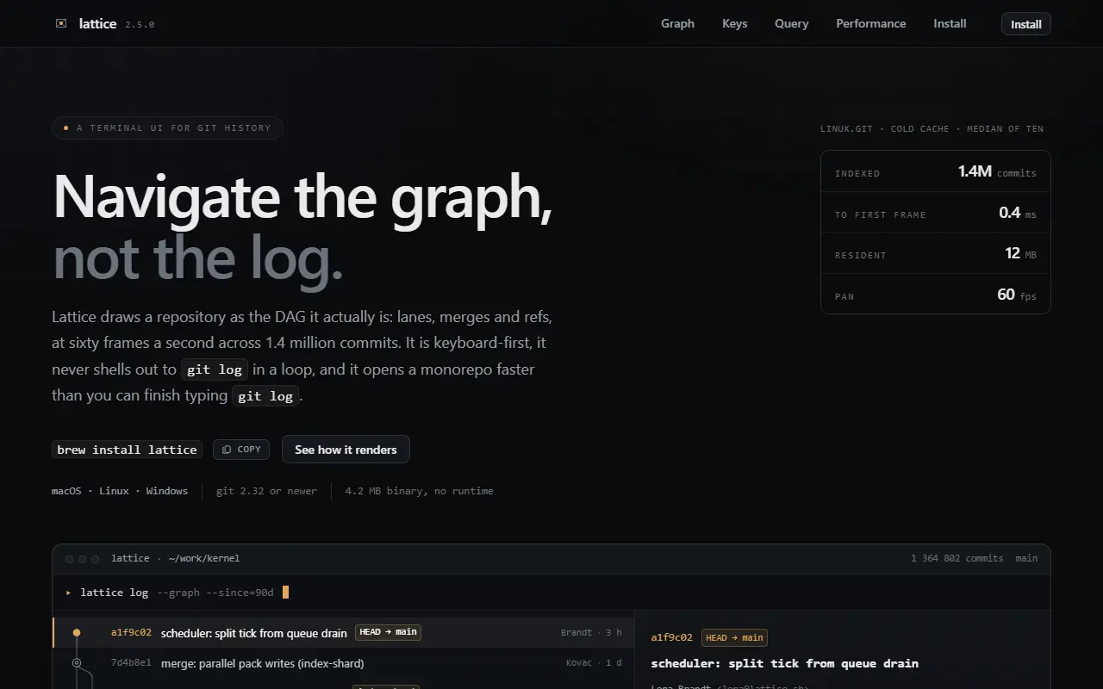Screen dimensions: 1103x689
Task: Click the plain Install link in the nav
Action: (x=950, y=23)
